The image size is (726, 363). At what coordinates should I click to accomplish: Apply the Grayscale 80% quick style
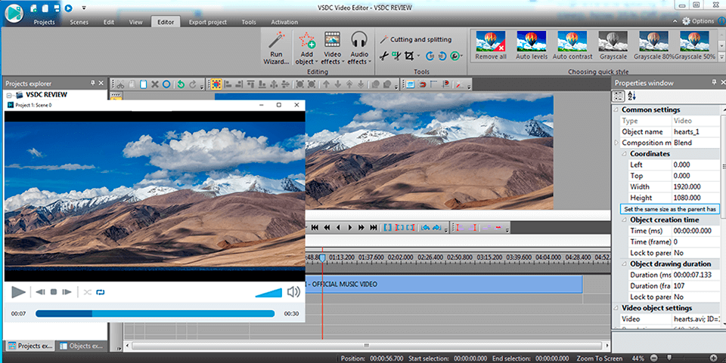[653, 45]
